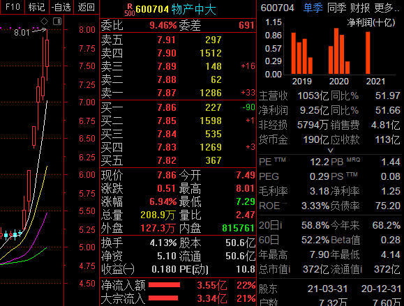Click the 最高 value 8.01
The image size is (404, 306).
click(246, 188)
